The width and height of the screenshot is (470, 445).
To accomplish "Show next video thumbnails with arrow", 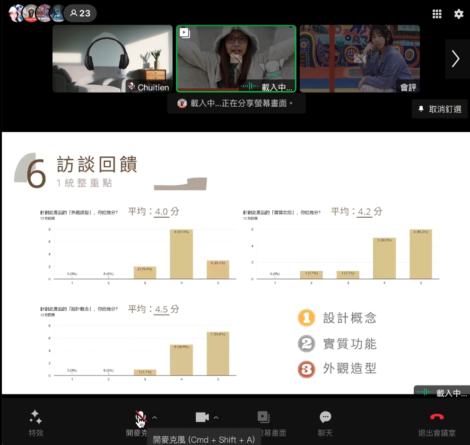I will pyautogui.click(x=455, y=59).
